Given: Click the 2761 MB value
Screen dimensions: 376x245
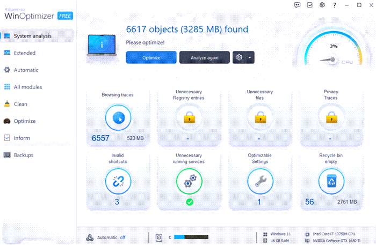Looking at the screenshot, I should 347,202.
